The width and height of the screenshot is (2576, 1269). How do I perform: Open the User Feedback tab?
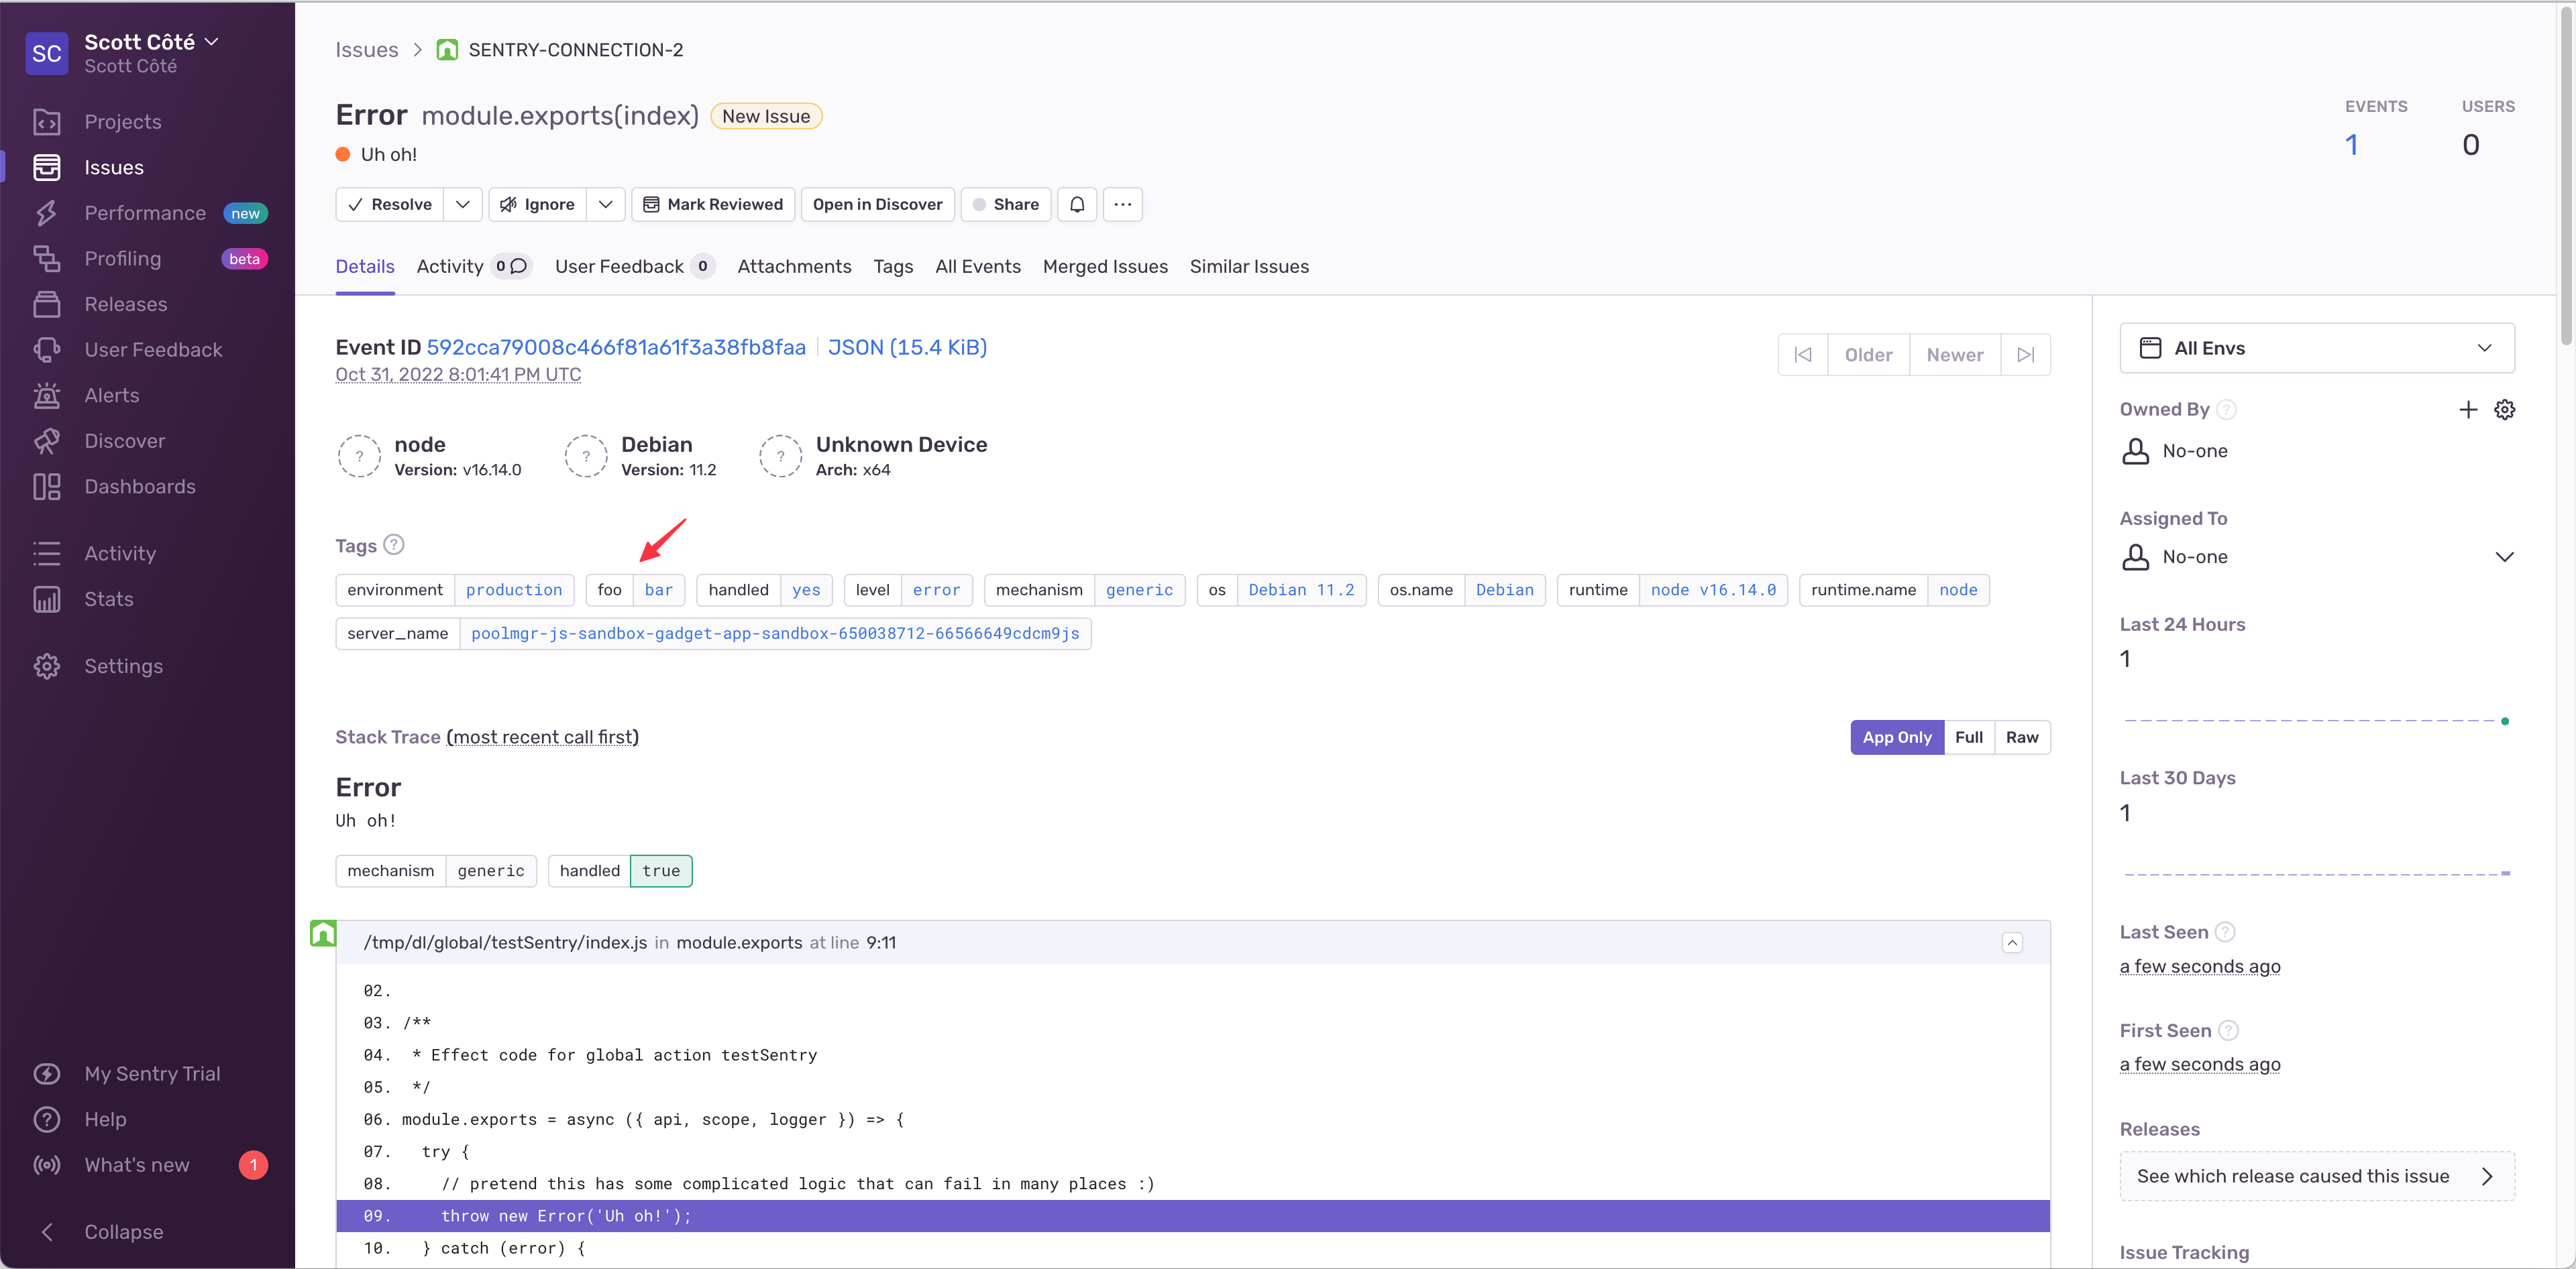point(635,267)
